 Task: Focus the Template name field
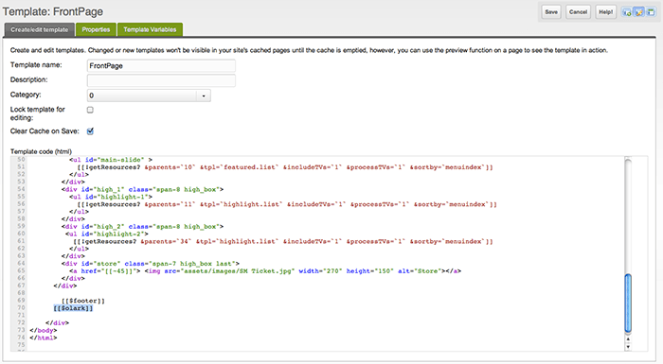pos(161,66)
